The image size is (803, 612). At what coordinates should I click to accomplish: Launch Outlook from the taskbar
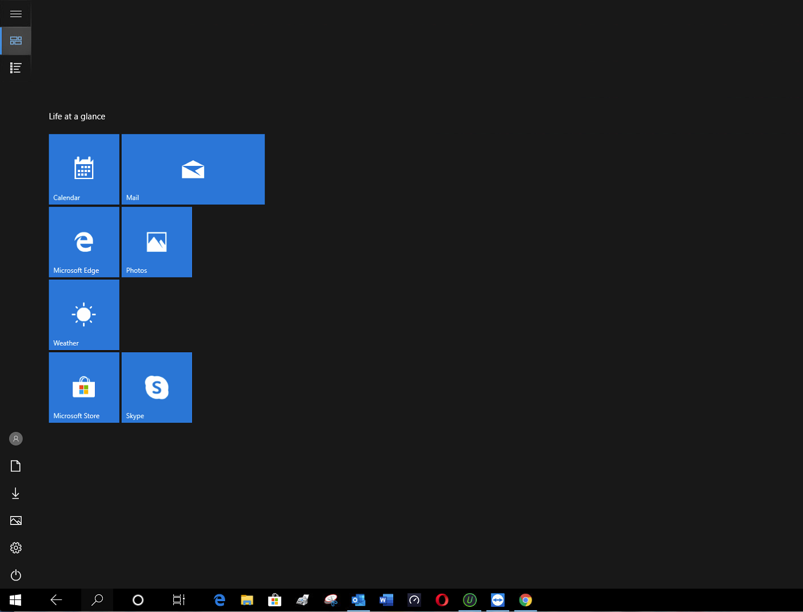click(358, 600)
